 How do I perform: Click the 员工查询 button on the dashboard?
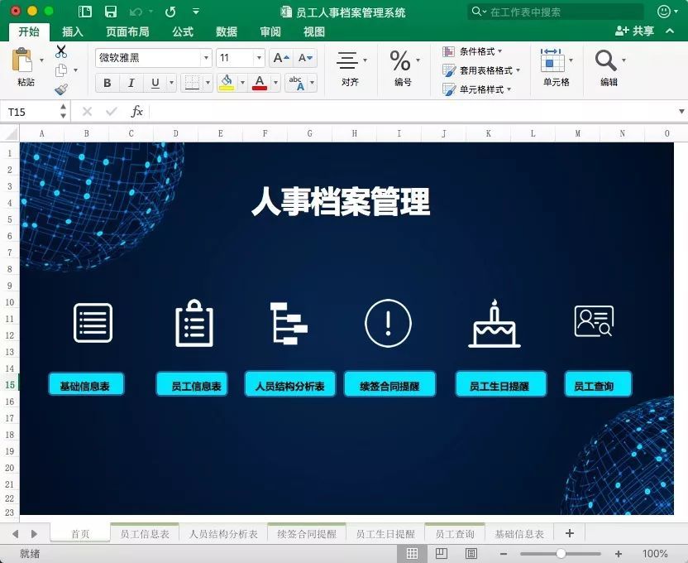pyautogui.click(x=597, y=383)
